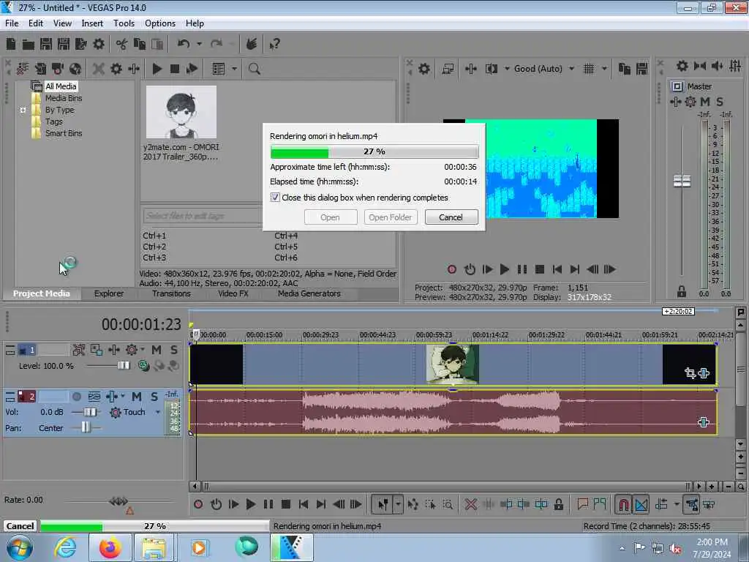Open the video track 1 settings dropdown arrow
Screen dimensions: 749x562
(x=143, y=351)
